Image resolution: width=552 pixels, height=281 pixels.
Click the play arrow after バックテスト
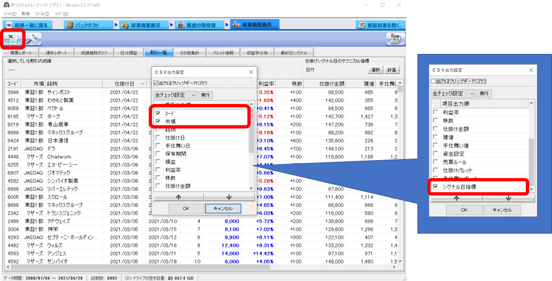tap(117, 25)
